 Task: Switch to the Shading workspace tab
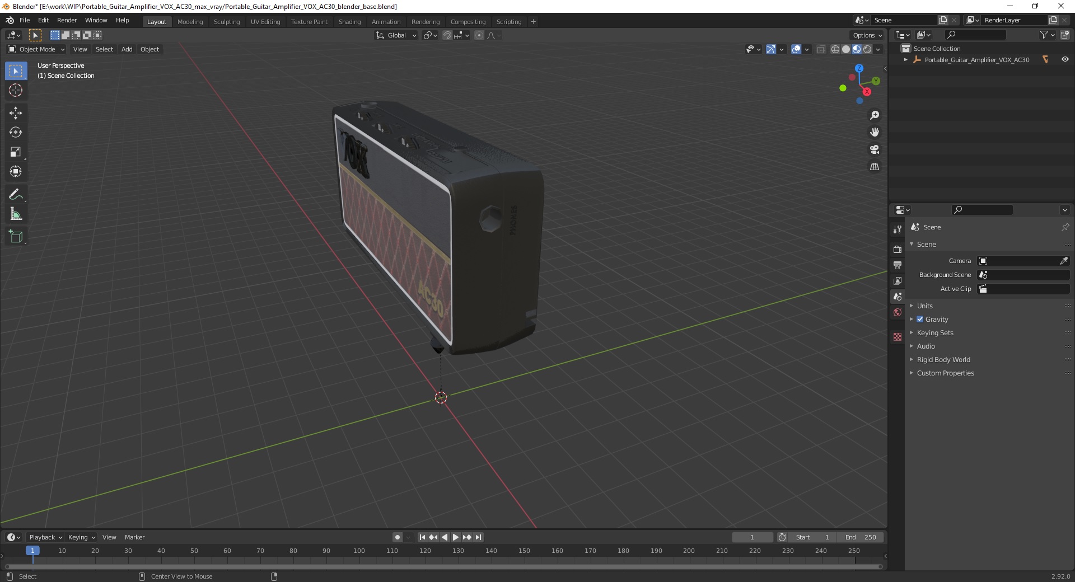pos(349,22)
